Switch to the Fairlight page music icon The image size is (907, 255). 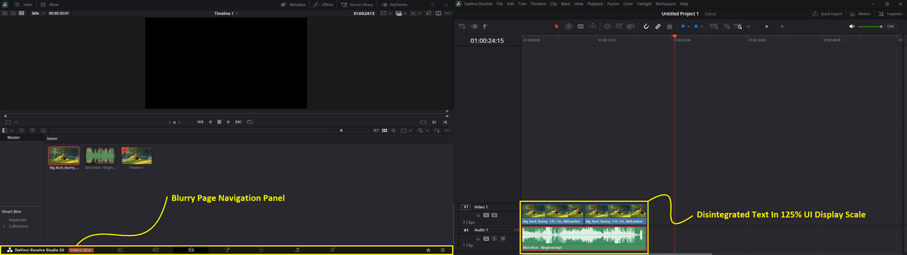(x=298, y=250)
